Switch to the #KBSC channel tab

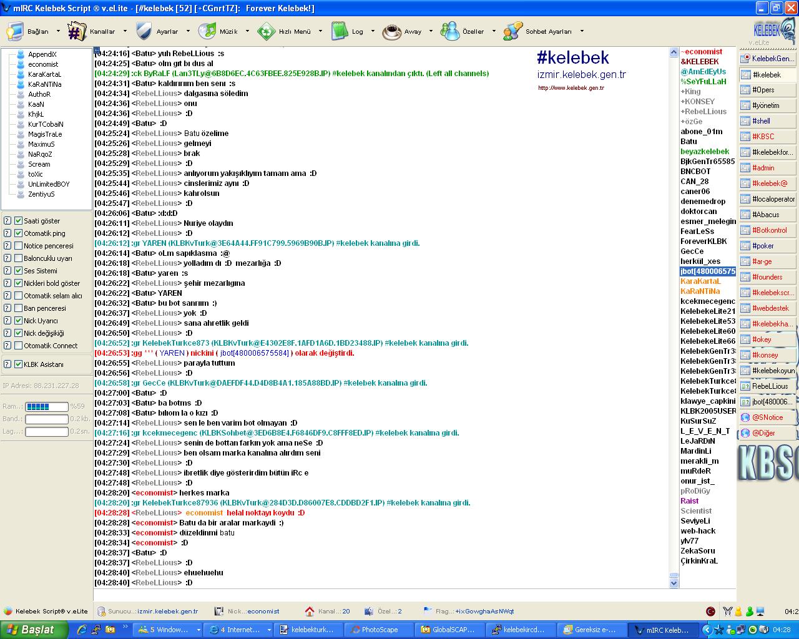(x=768, y=137)
